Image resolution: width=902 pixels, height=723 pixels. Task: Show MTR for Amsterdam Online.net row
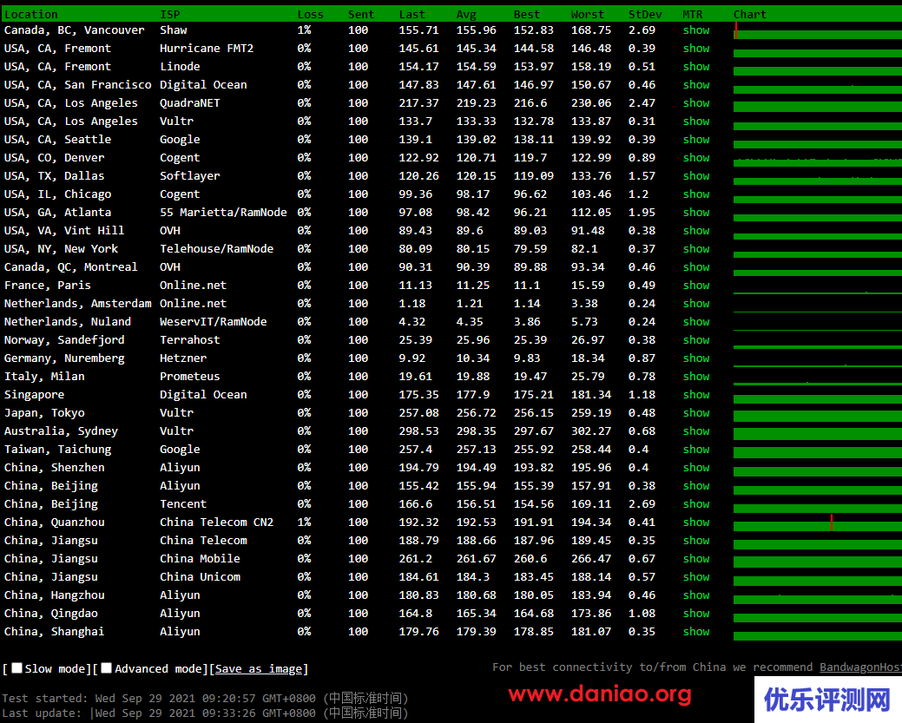696,304
